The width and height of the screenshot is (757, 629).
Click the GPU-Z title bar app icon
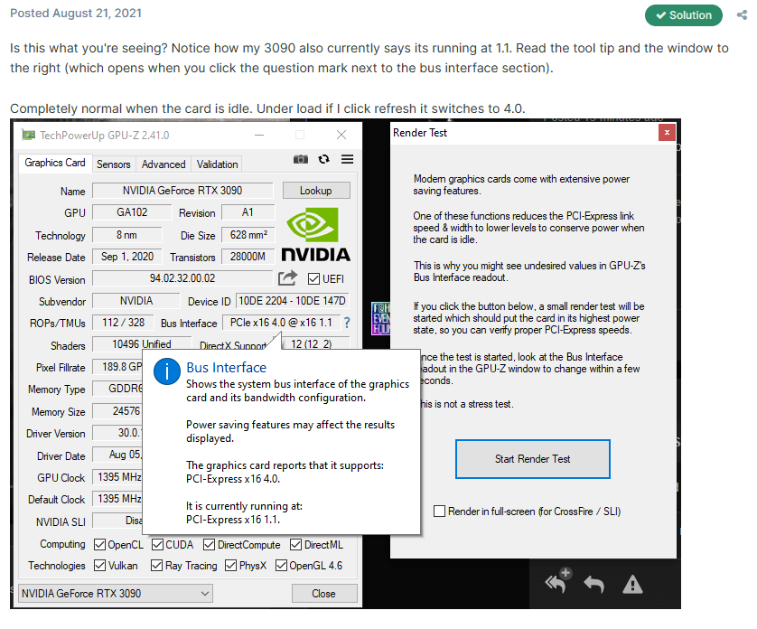coord(28,135)
